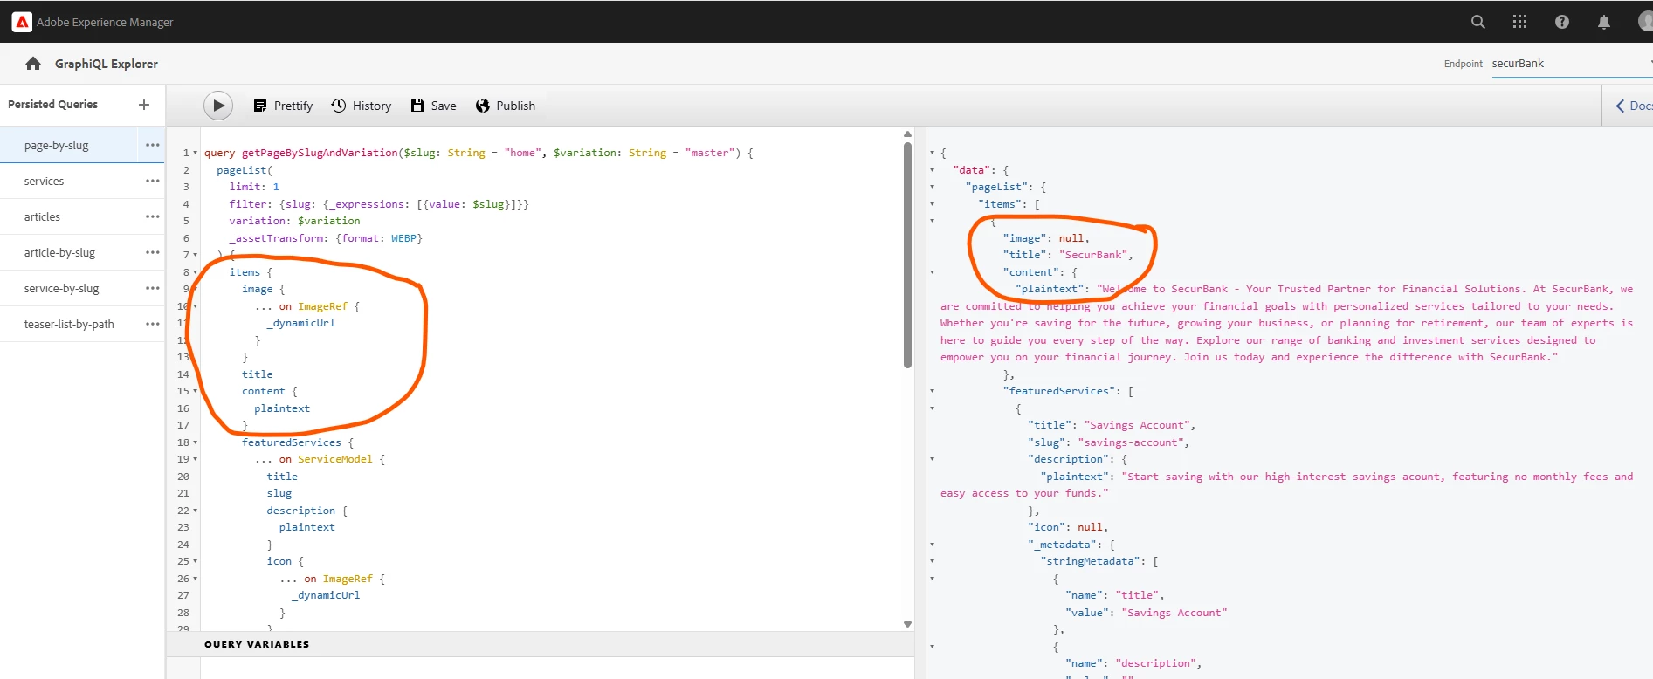Open options for article-by-slug query
1653x679 pixels.
(x=153, y=252)
